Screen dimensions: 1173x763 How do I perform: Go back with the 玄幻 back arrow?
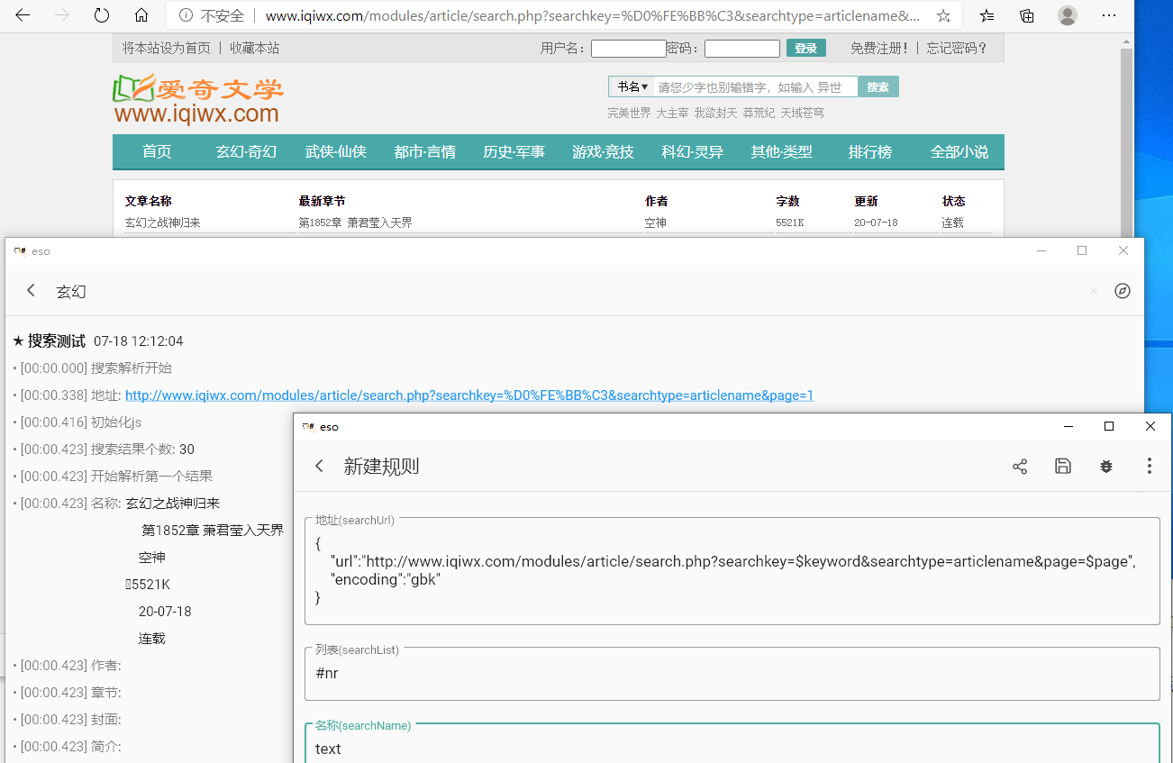pos(31,291)
